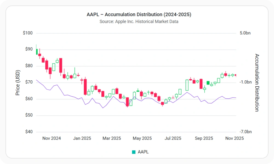Select the first solid green candlestick at chart start
Screen dimensions: 274x164
37,52
